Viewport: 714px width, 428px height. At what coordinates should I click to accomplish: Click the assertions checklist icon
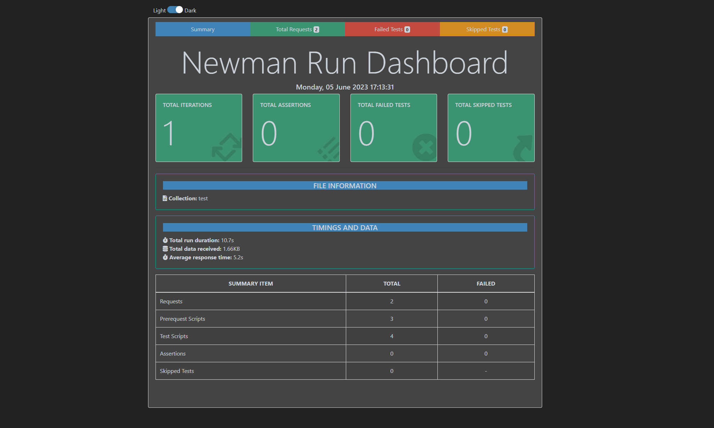329,149
